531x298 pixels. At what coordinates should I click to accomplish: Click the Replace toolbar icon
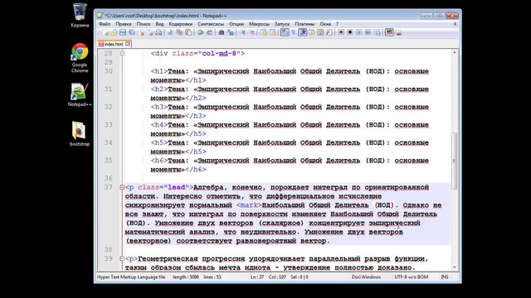[x=231, y=32]
